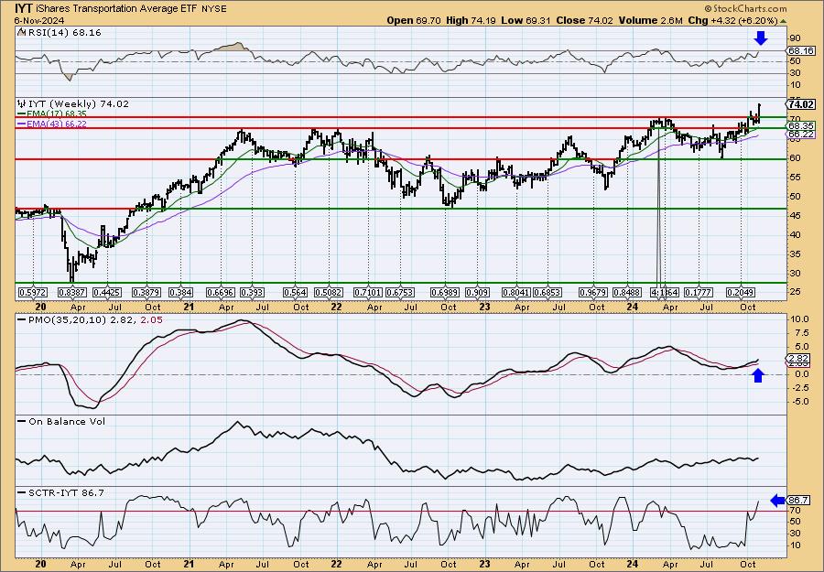Viewport: 824px width, 572px height.
Task: Click the 0.8488 volume value box
Action: pos(626,292)
